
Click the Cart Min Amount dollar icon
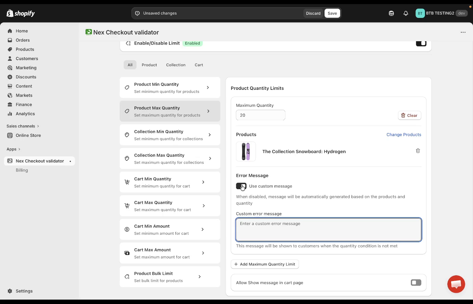click(127, 229)
